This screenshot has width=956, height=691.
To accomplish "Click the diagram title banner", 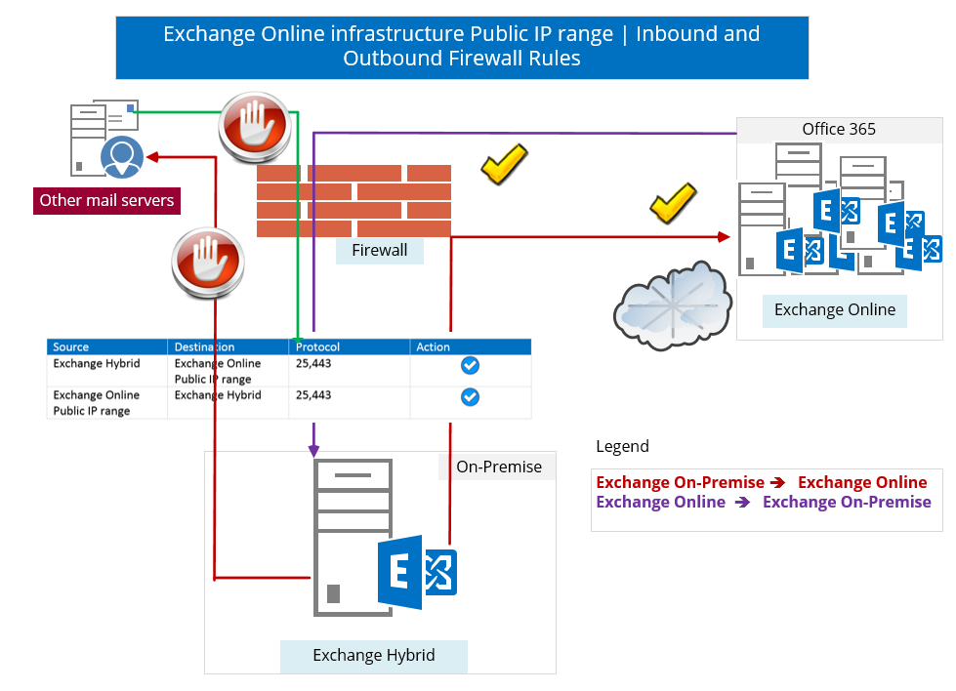I will pyautogui.click(x=462, y=48).
